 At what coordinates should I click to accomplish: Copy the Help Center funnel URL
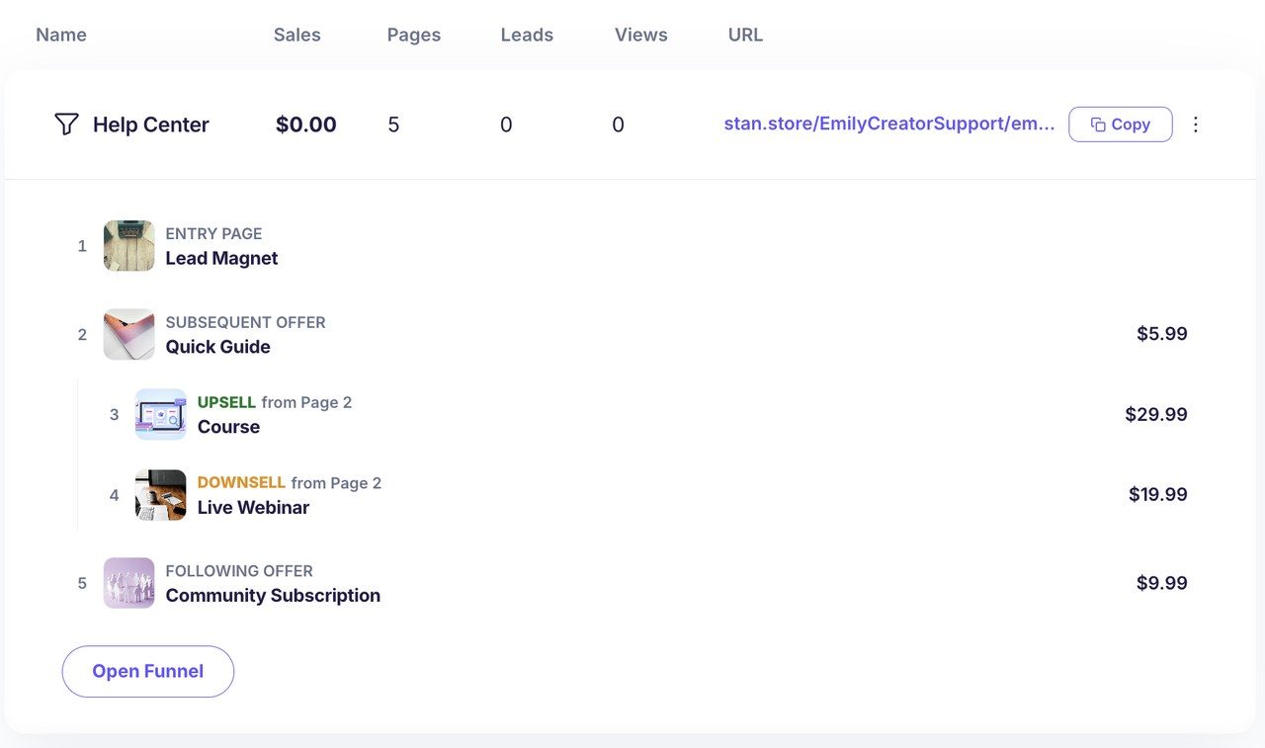pos(1121,125)
